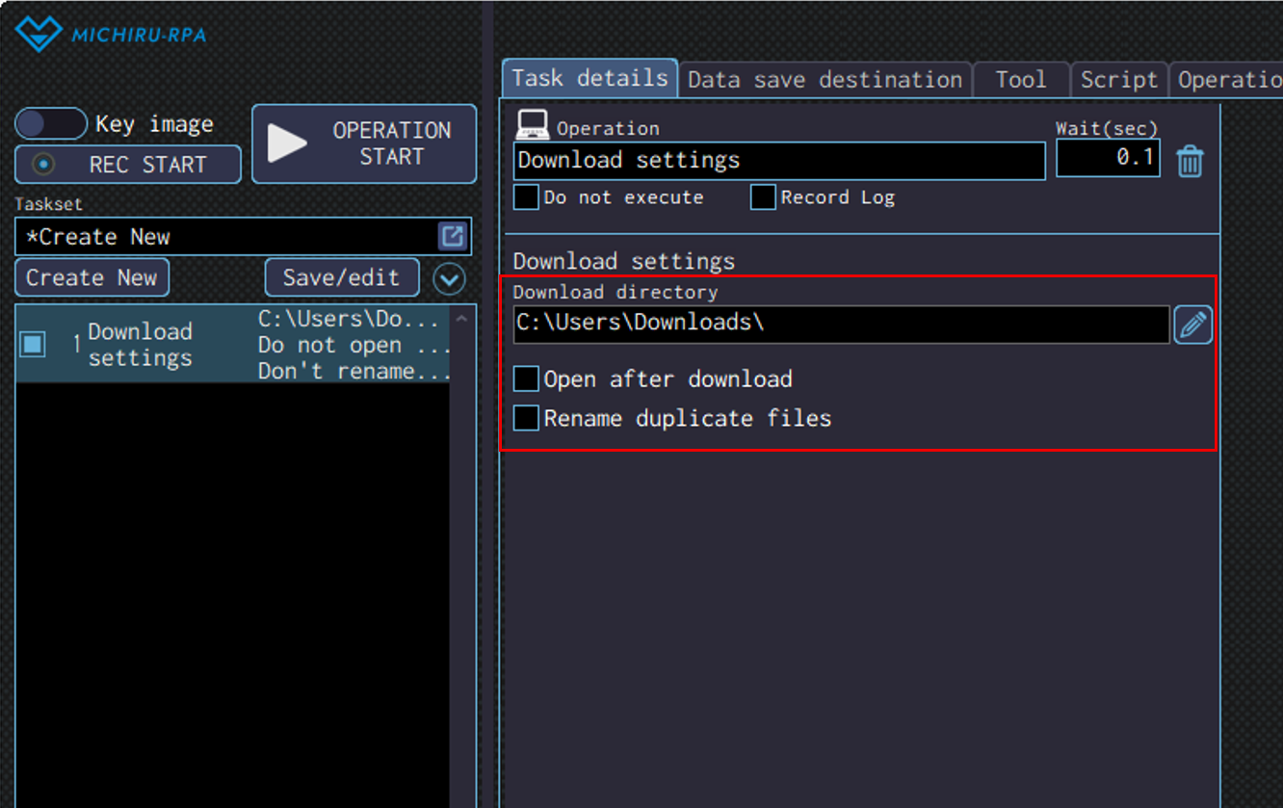Enable the Do not execute checkbox
1283x808 pixels.
click(x=526, y=197)
